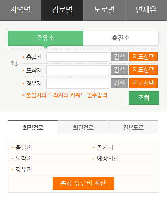The height and width of the screenshot is (203, 167).
Task: Click 검색 button for 도착지
Action: pos(119,70)
